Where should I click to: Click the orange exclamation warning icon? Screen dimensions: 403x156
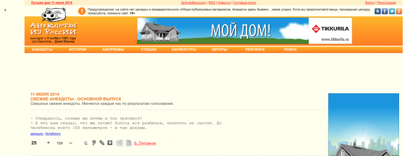pyautogui.click(x=82, y=11)
